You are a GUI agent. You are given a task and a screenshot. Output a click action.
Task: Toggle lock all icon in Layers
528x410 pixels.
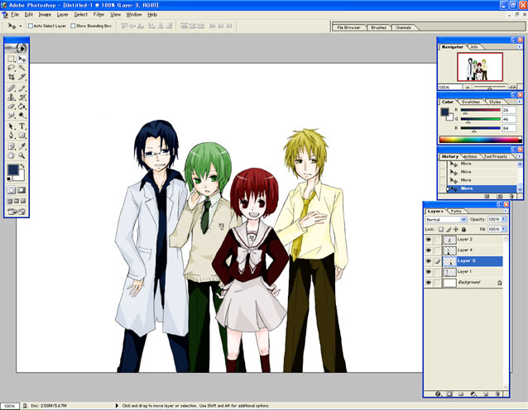463,229
